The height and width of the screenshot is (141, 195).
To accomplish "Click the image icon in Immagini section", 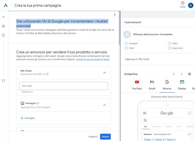I will (22, 103).
